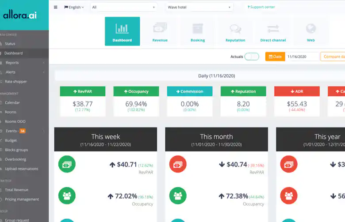Click the This month panel header
This screenshot has height=222, width=345.
coord(216,139)
